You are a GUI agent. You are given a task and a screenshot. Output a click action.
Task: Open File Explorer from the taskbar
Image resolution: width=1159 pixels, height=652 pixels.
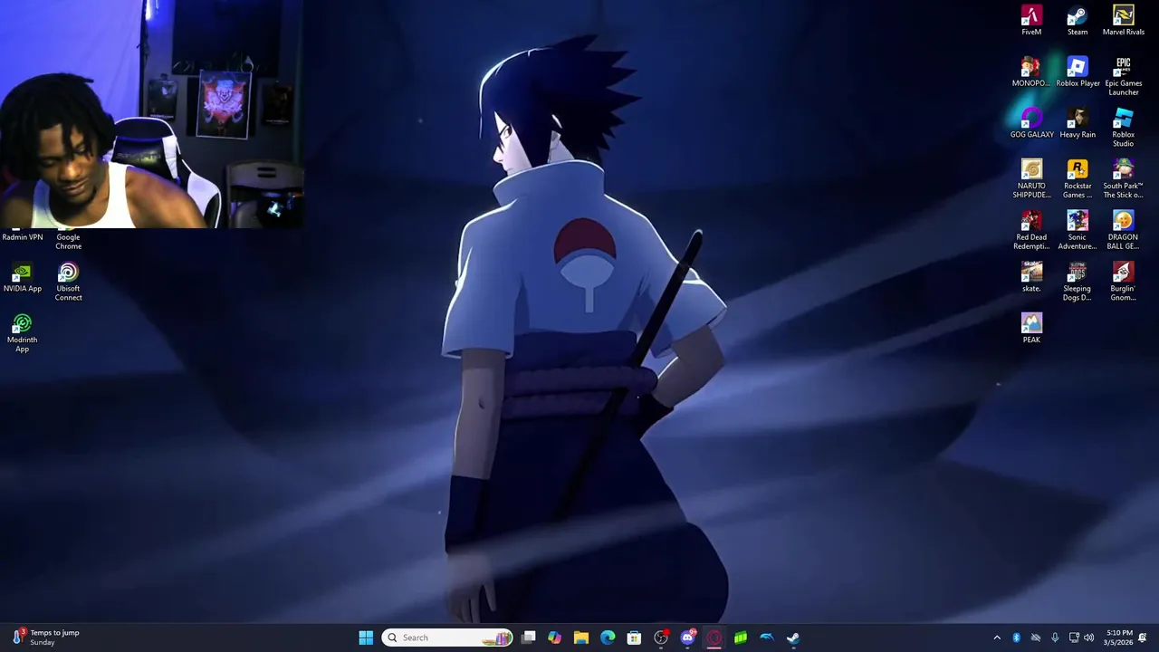click(581, 638)
